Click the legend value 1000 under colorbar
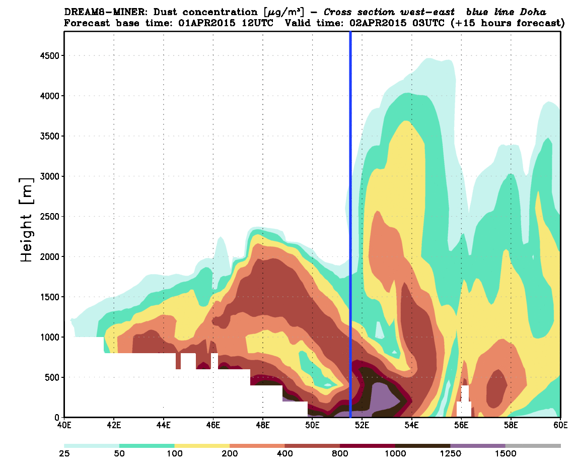The height and width of the screenshot is (465, 575). [x=395, y=453]
